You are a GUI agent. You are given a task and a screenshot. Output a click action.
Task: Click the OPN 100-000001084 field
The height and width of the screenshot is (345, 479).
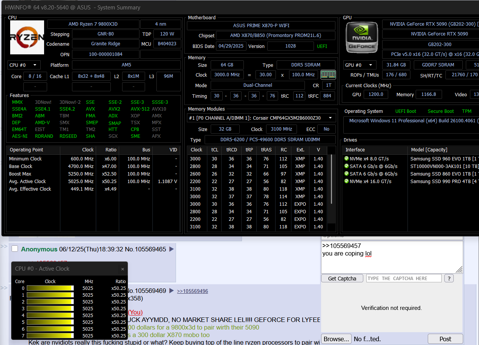tap(106, 54)
